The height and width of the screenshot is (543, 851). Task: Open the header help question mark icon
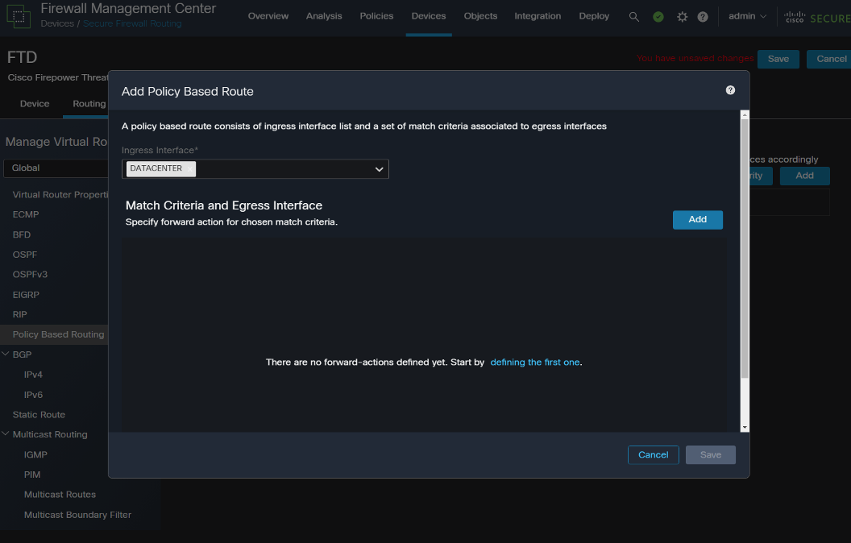point(703,17)
